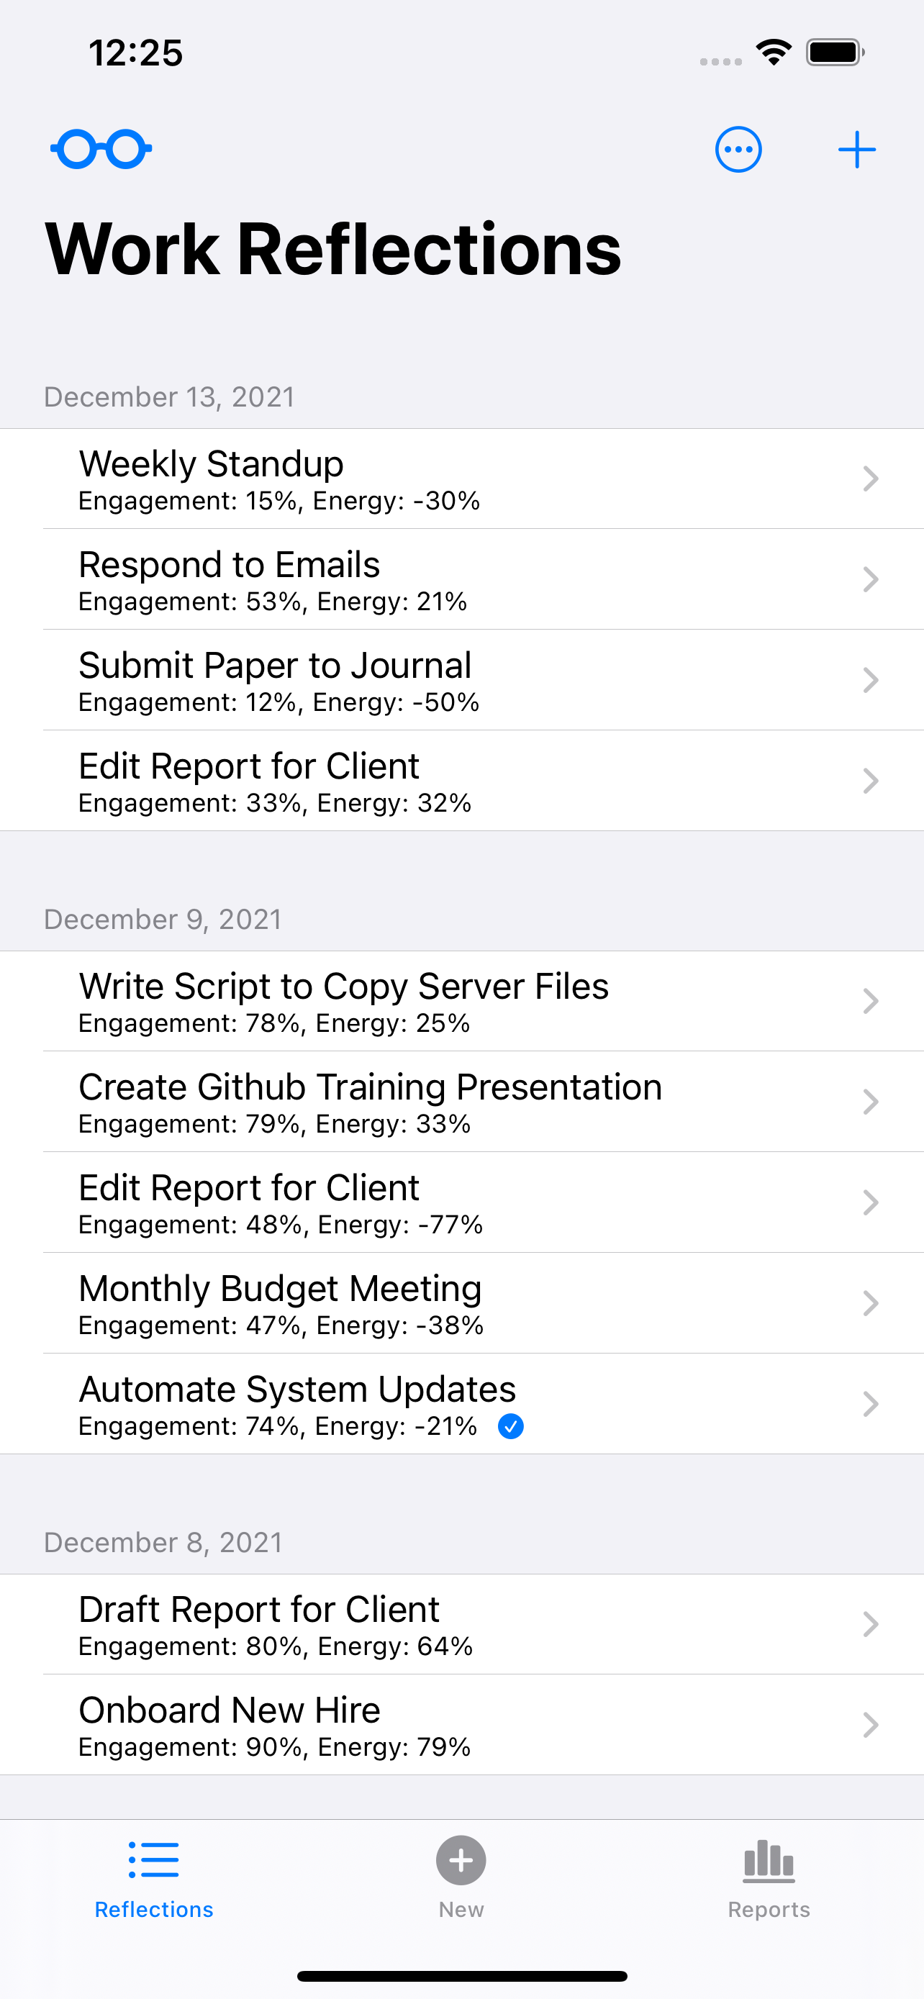Open Onboard New Hire disclosure chevron
Screen dimensions: 924x1999
[871, 1724]
